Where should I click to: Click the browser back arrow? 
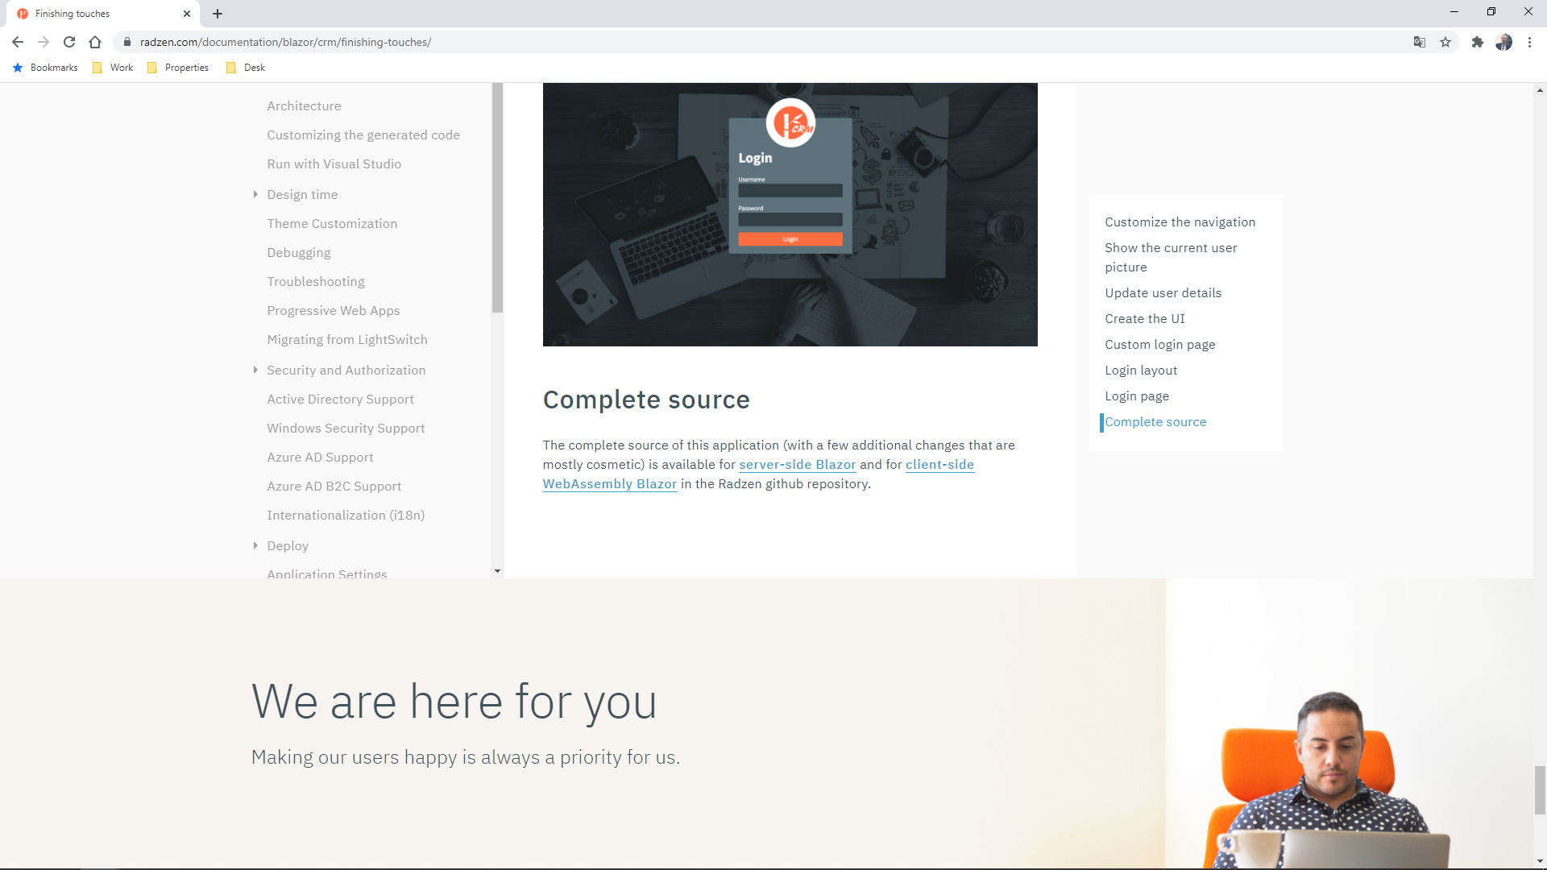18,42
